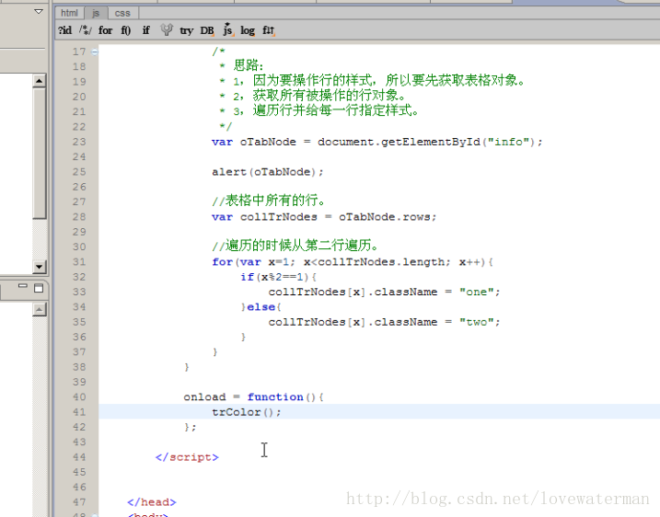The width and height of the screenshot is (660, 517).
Task: Click the left panel scroll down arrow
Action: coord(40,267)
